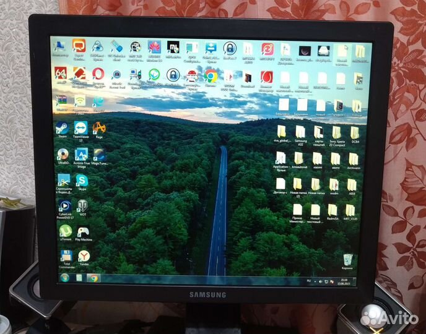Select the dark crescent moon image file
The height and width of the screenshot is (334, 426).
[305, 53]
